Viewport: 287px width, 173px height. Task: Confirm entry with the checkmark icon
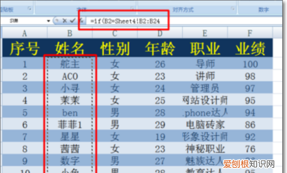[73, 20]
